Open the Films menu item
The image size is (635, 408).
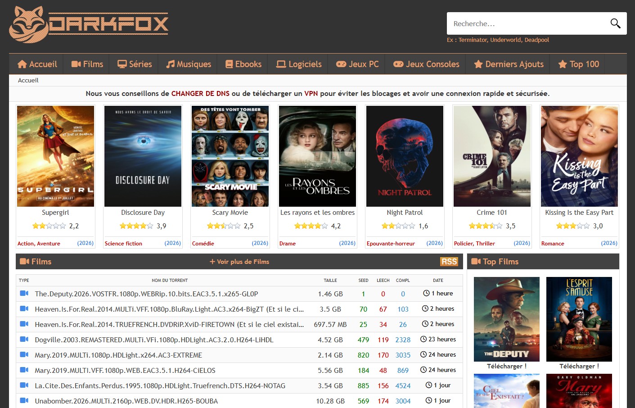click(x=87, y=64)
